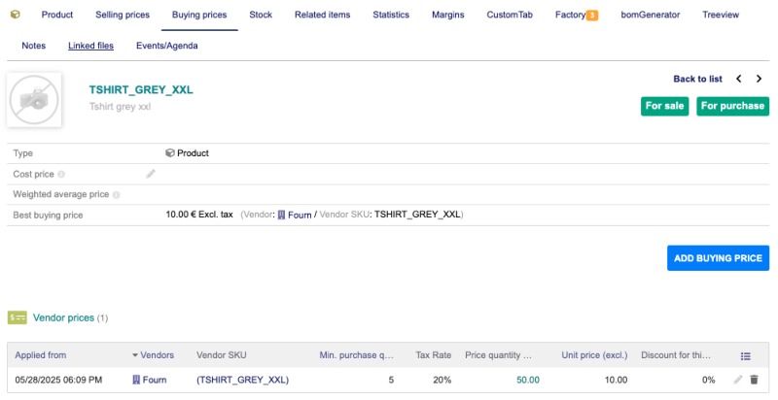The image size is (778, 400).
Task: Click the product photo placeholder thumbnail
Action: click(34, 98)
